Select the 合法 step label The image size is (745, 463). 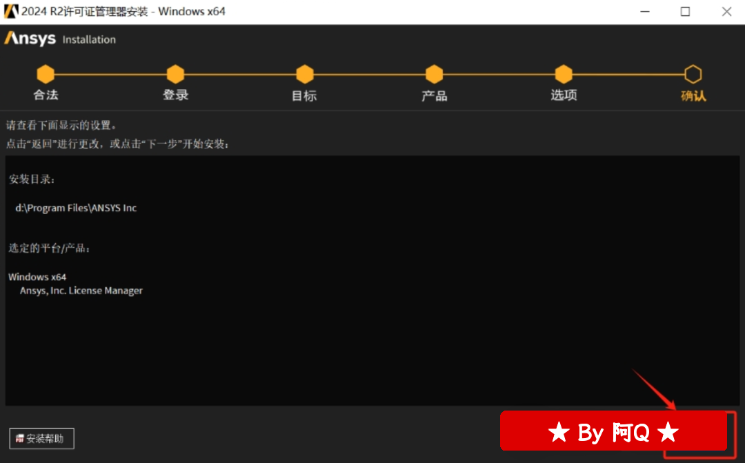coord(46,95)
